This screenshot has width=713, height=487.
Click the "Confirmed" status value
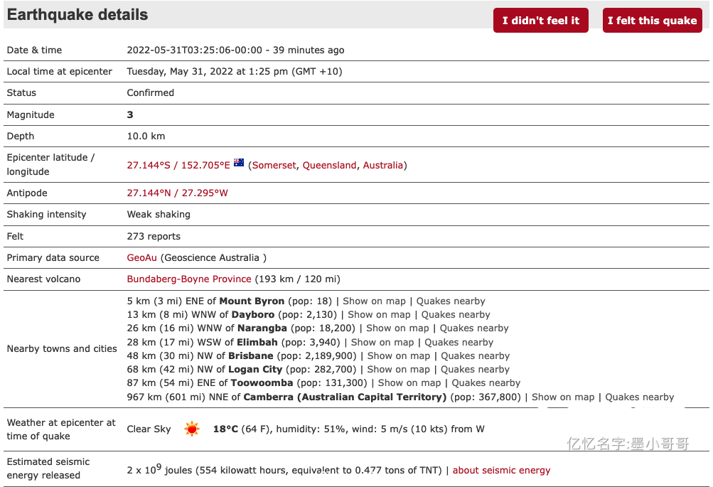(x=151, y=92)
